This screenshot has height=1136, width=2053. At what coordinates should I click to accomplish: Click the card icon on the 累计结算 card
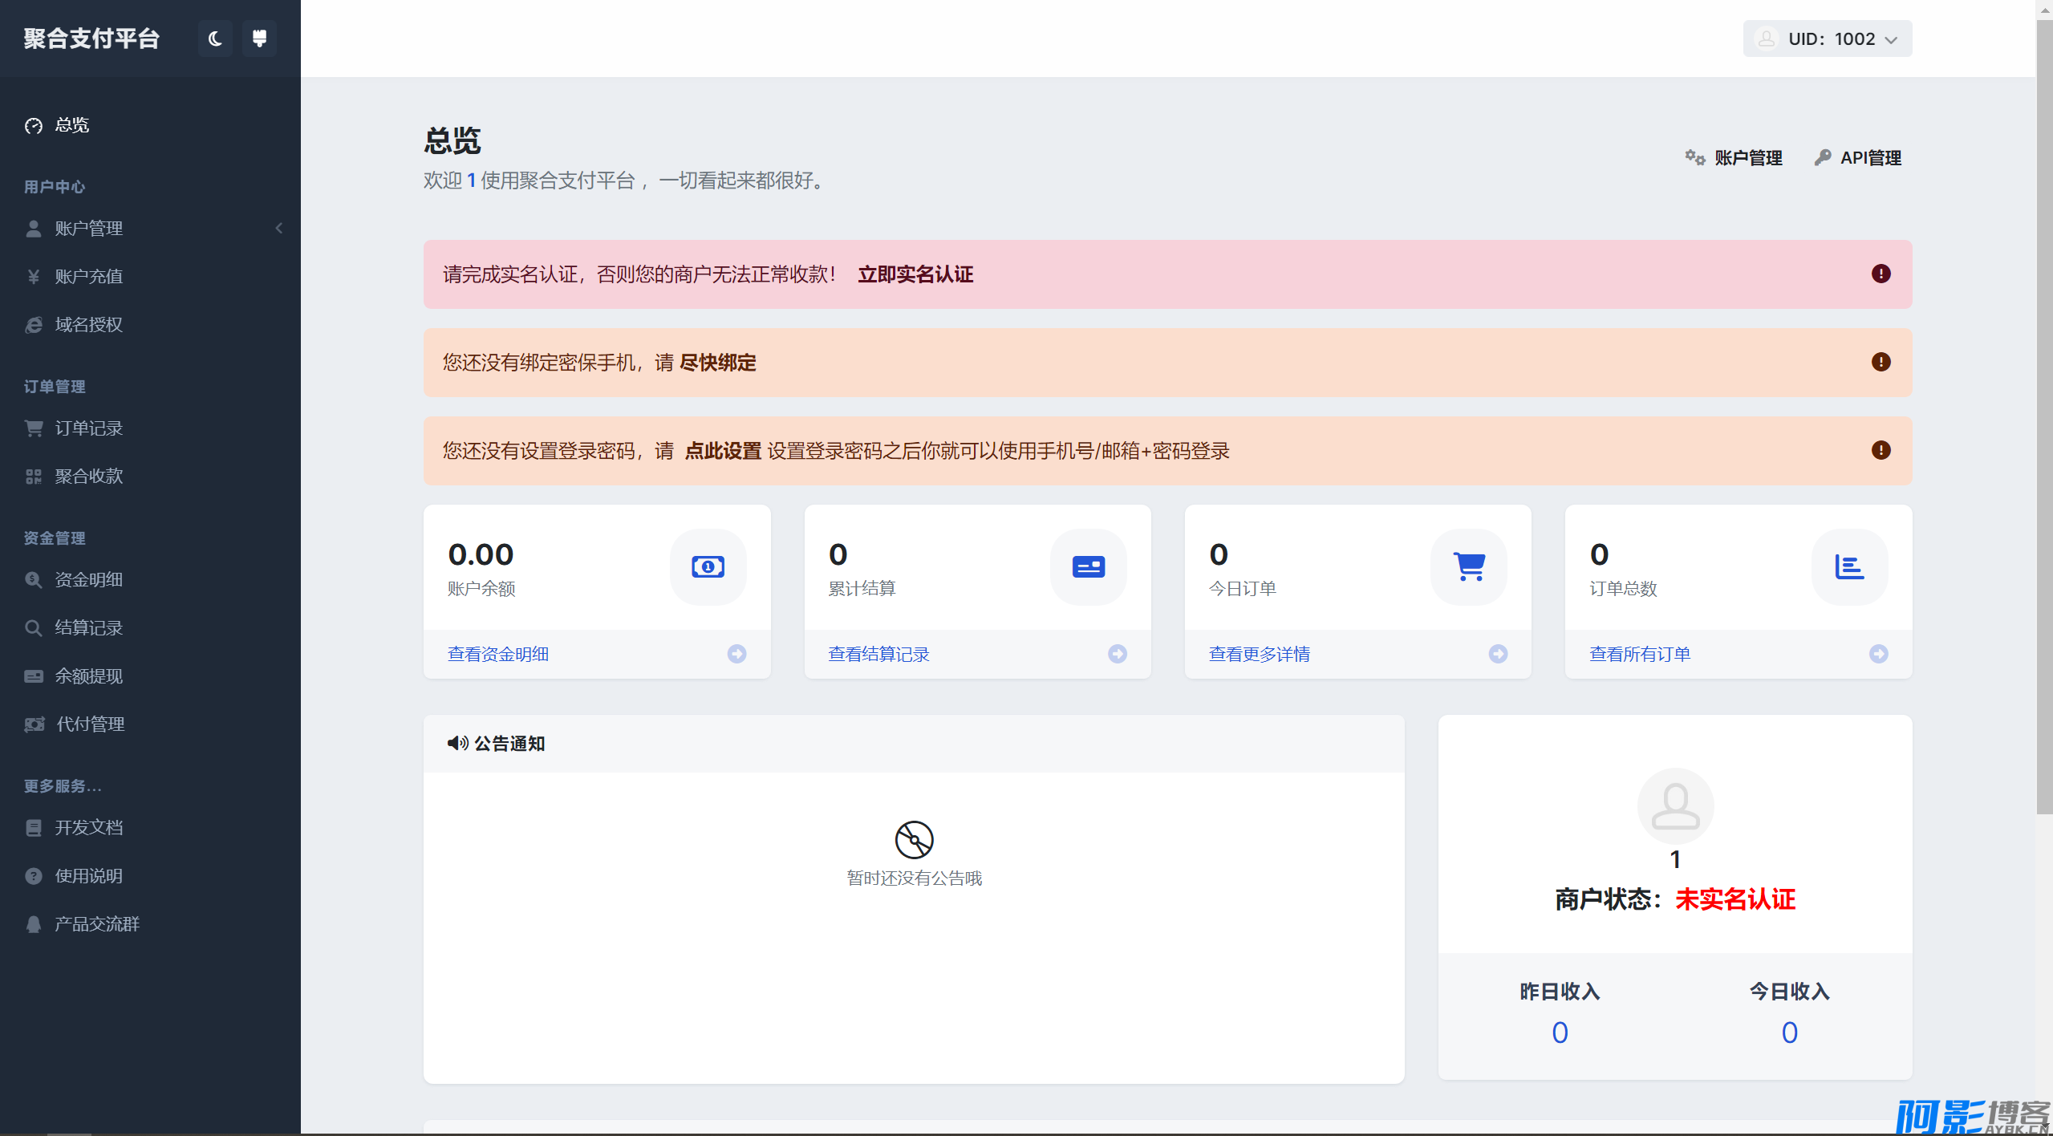(x=1088, y=567)
